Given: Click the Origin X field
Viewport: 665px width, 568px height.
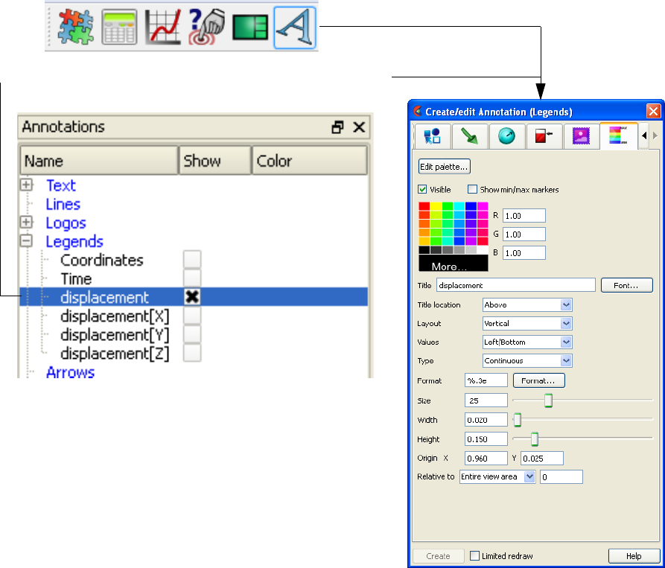Looking at the screenshot, I should (x=486, y=459).
